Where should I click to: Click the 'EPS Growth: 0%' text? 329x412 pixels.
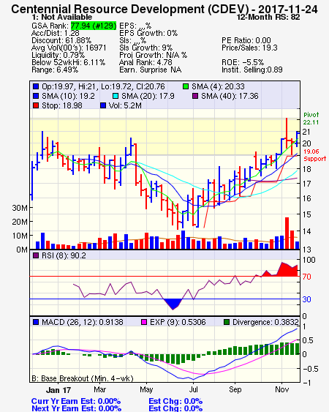click(x=148, y=33)
